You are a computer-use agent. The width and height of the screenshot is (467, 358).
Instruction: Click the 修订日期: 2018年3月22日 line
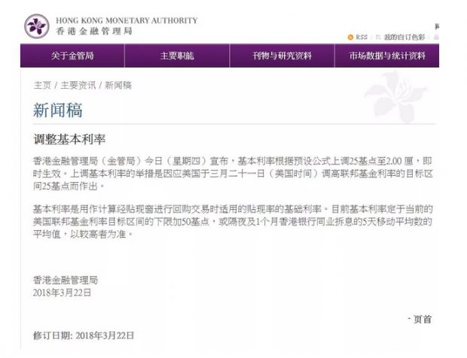(84, 335)
